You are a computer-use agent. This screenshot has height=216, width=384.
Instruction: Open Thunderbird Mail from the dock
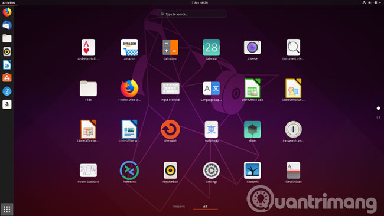pos(7,25)
